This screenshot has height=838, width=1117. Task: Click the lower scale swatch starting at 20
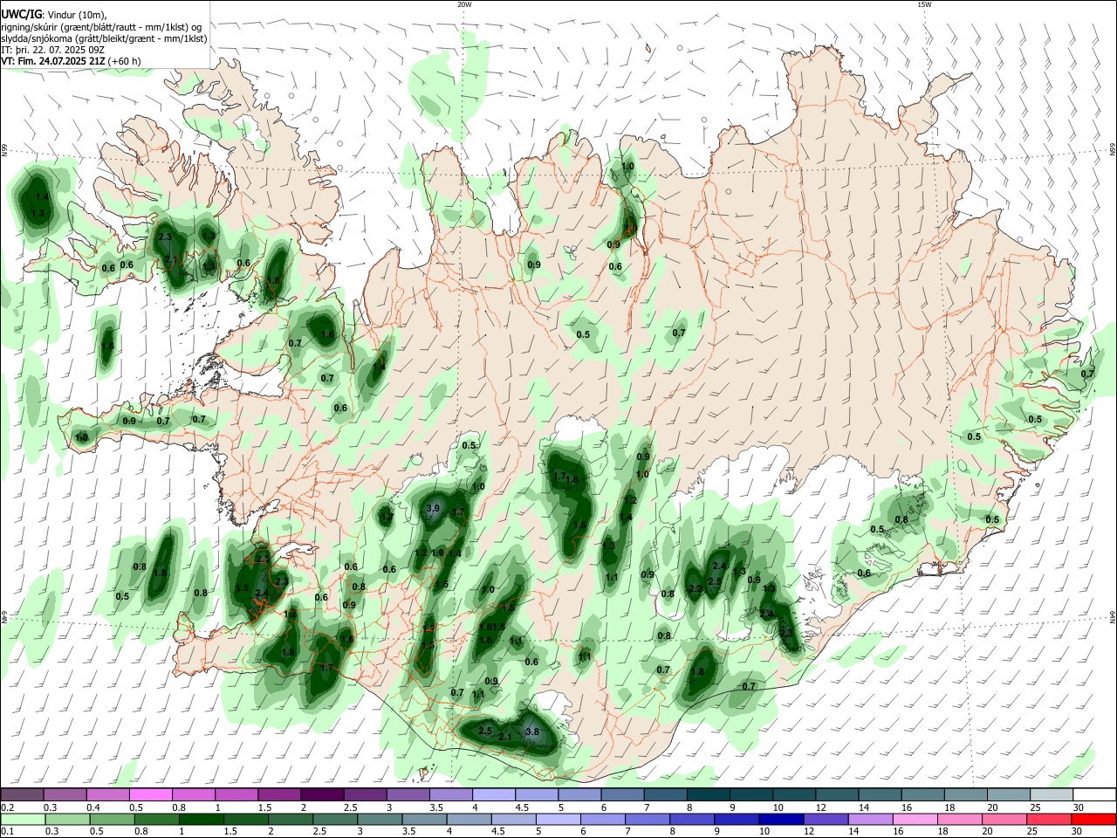[1004, 820]
